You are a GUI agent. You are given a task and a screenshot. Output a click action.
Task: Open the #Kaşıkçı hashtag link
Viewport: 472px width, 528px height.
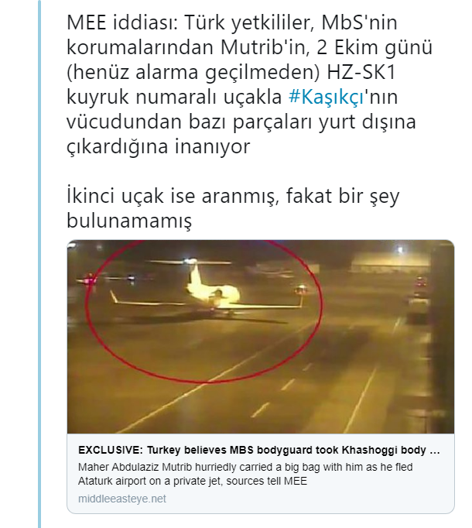point(327,97)
